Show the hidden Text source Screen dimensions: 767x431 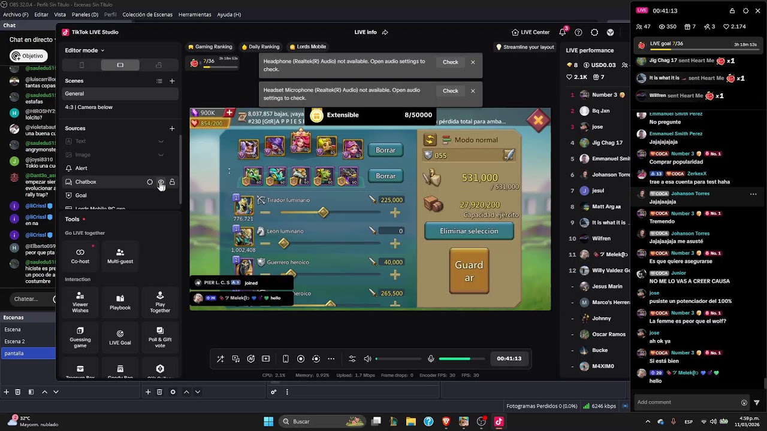click(x=161, y=141)
